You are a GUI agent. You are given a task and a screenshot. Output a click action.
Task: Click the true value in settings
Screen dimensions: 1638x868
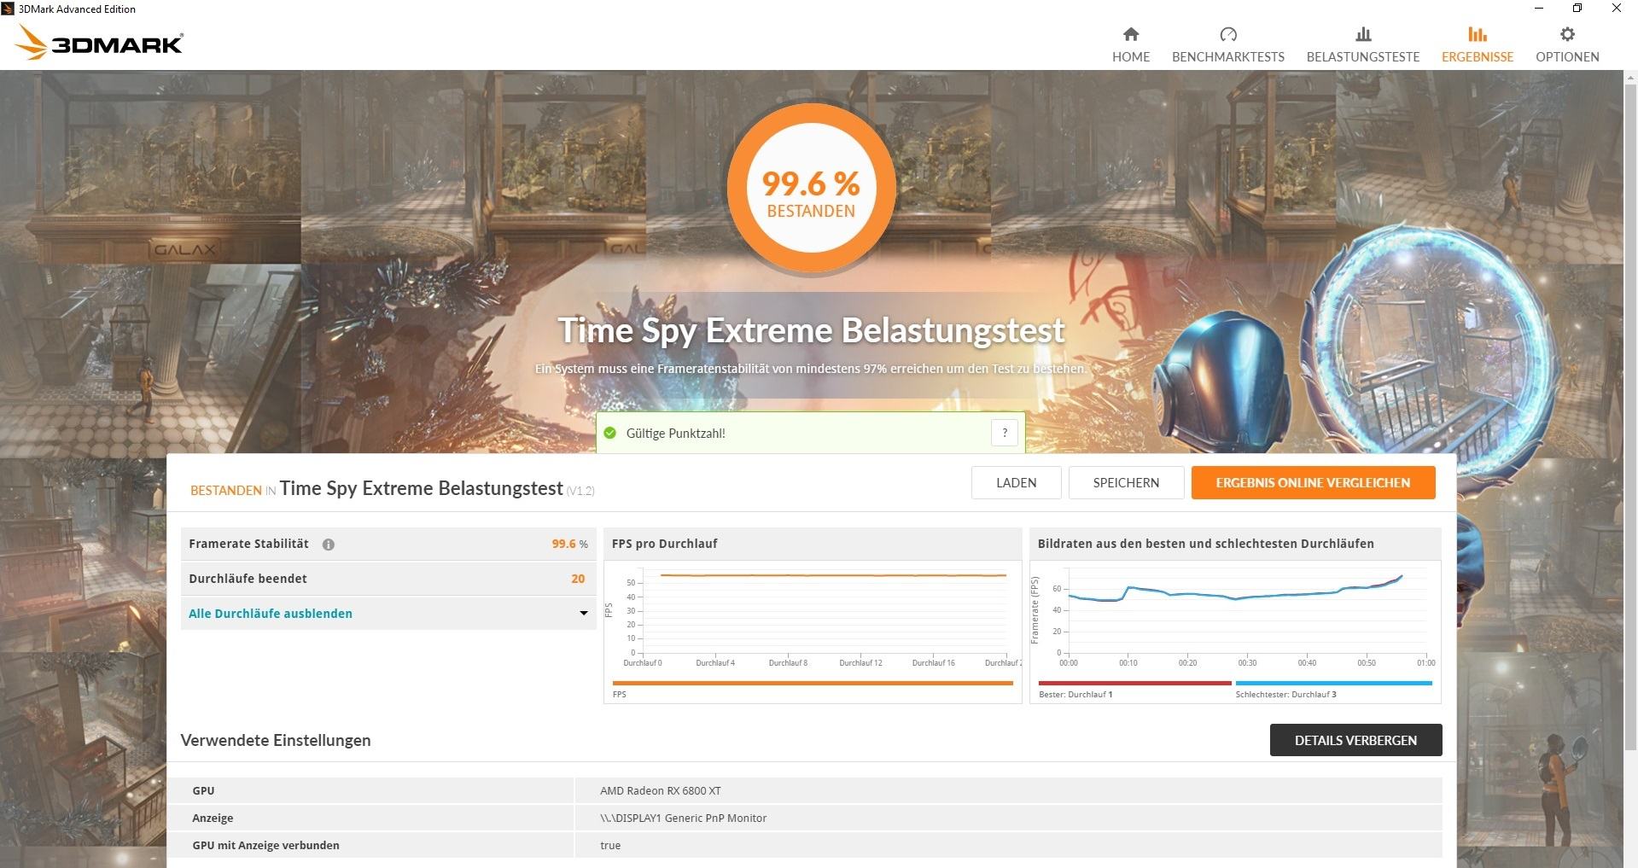click(610, 845)
